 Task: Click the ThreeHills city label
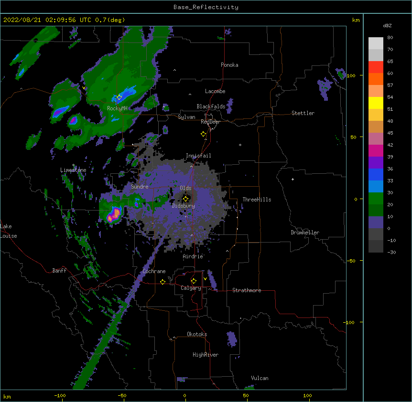click(257, 200)
